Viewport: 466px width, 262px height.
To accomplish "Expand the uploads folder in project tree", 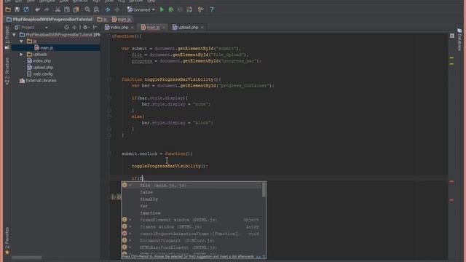I will (21, 55).
